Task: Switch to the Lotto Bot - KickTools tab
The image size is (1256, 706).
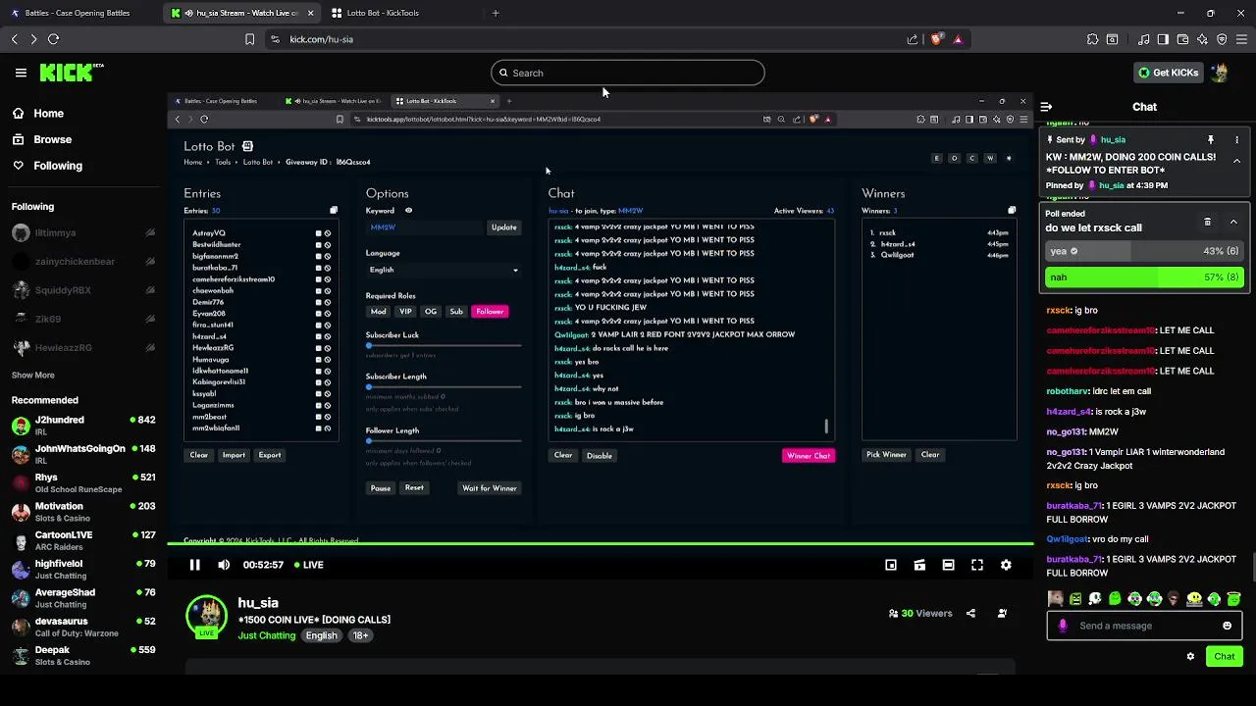Action: [383, 13]
